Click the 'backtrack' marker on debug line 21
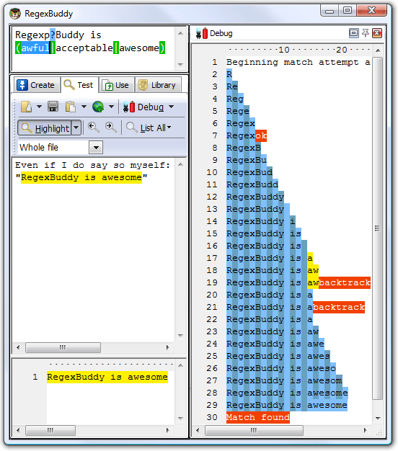The height and width of the screenshot is (451, 398). pos(339,307)
